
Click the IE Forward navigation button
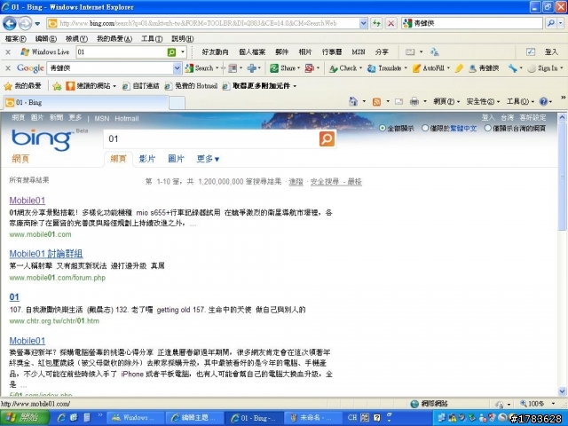[25, 24]
